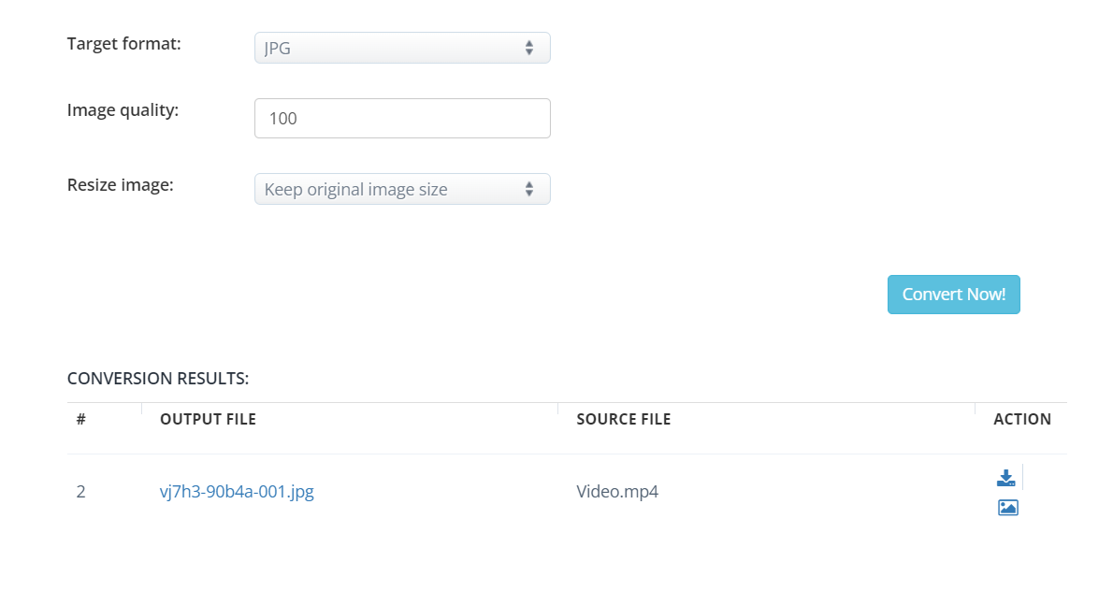
Task: Click the Resize image label
Action: (x=120, y=185)
